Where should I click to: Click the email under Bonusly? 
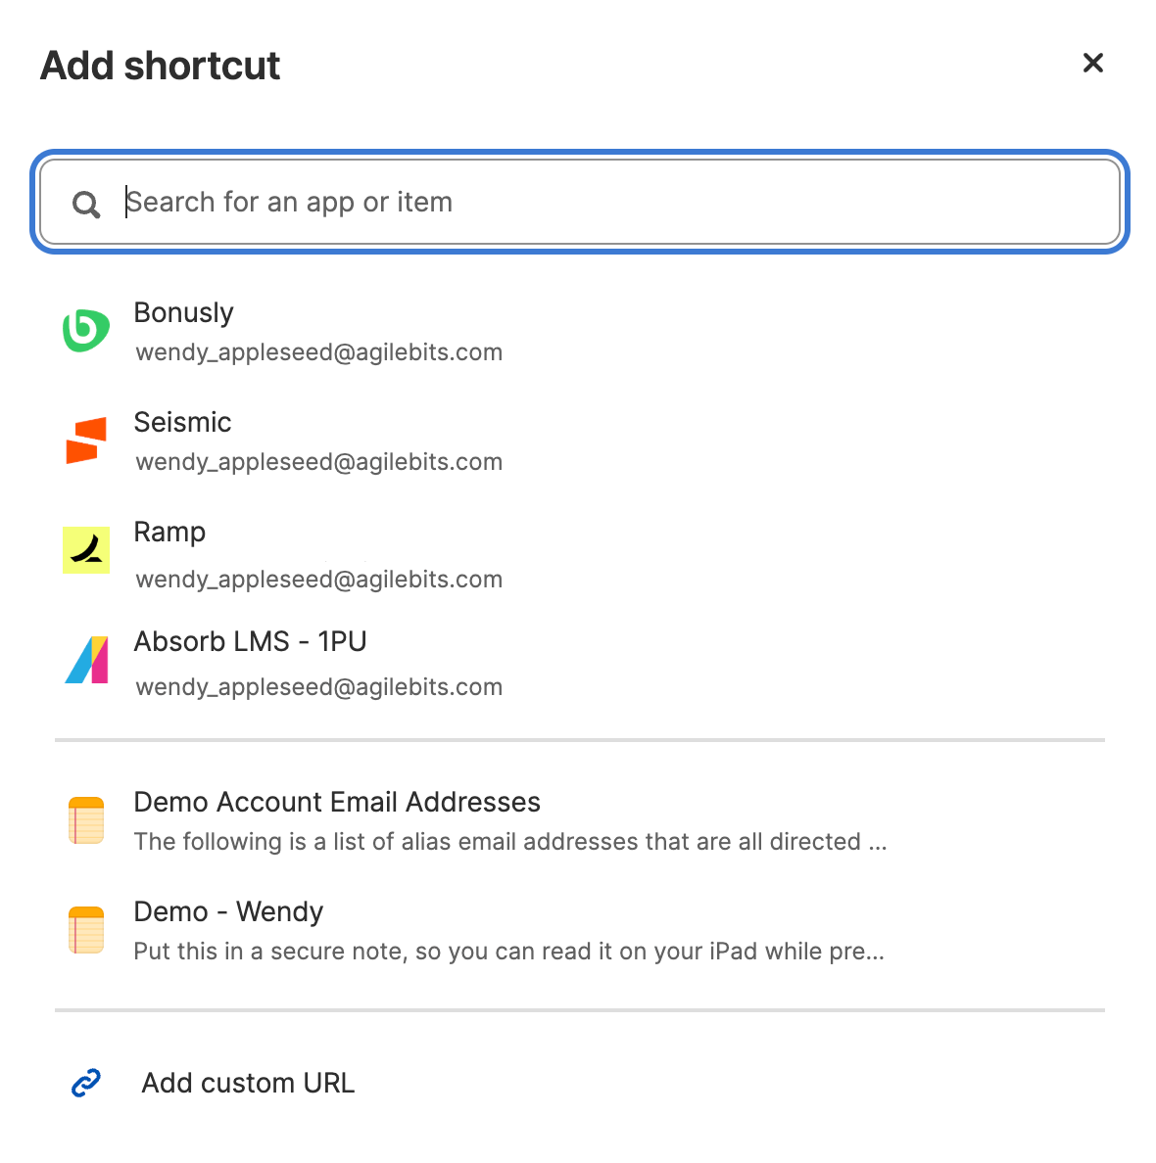[x=319, y=352]
